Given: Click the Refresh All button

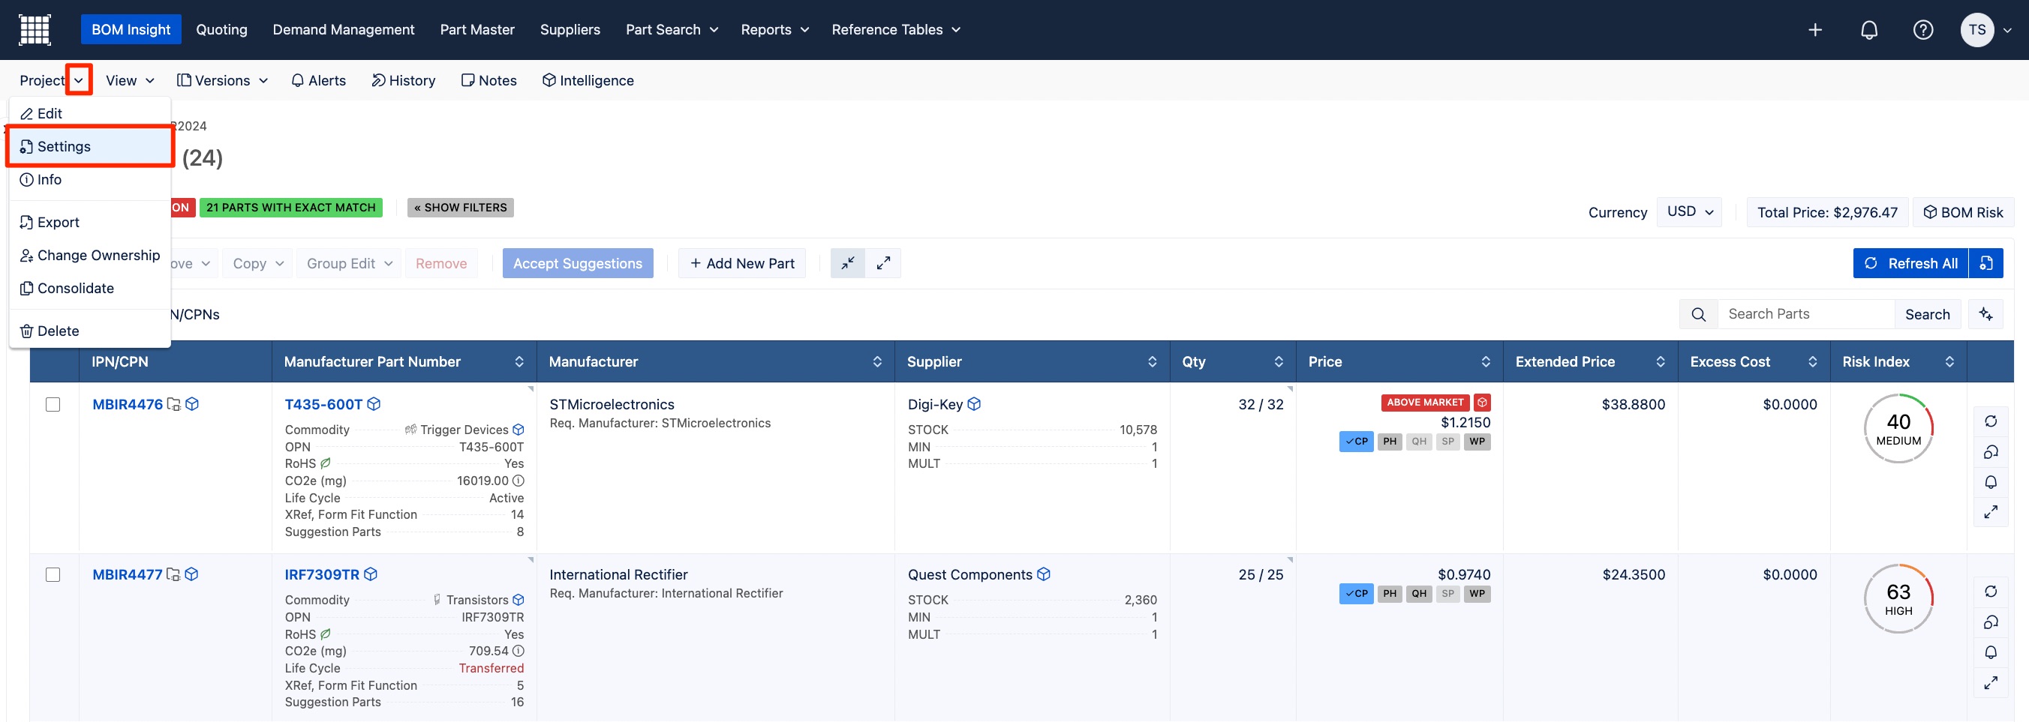Looking at the screenshot, I should [1911, 263].
